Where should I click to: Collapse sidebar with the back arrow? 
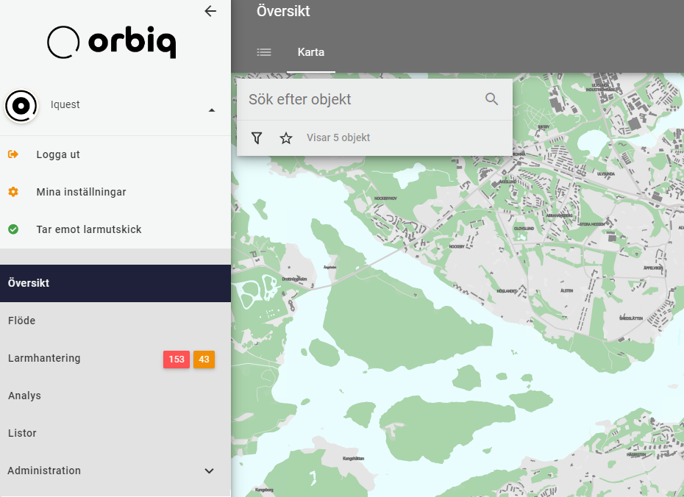click(210, 11)
